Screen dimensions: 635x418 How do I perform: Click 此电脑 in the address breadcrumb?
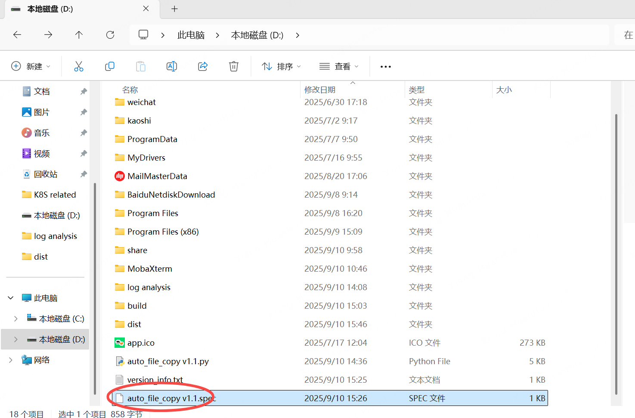pos(191,35)
